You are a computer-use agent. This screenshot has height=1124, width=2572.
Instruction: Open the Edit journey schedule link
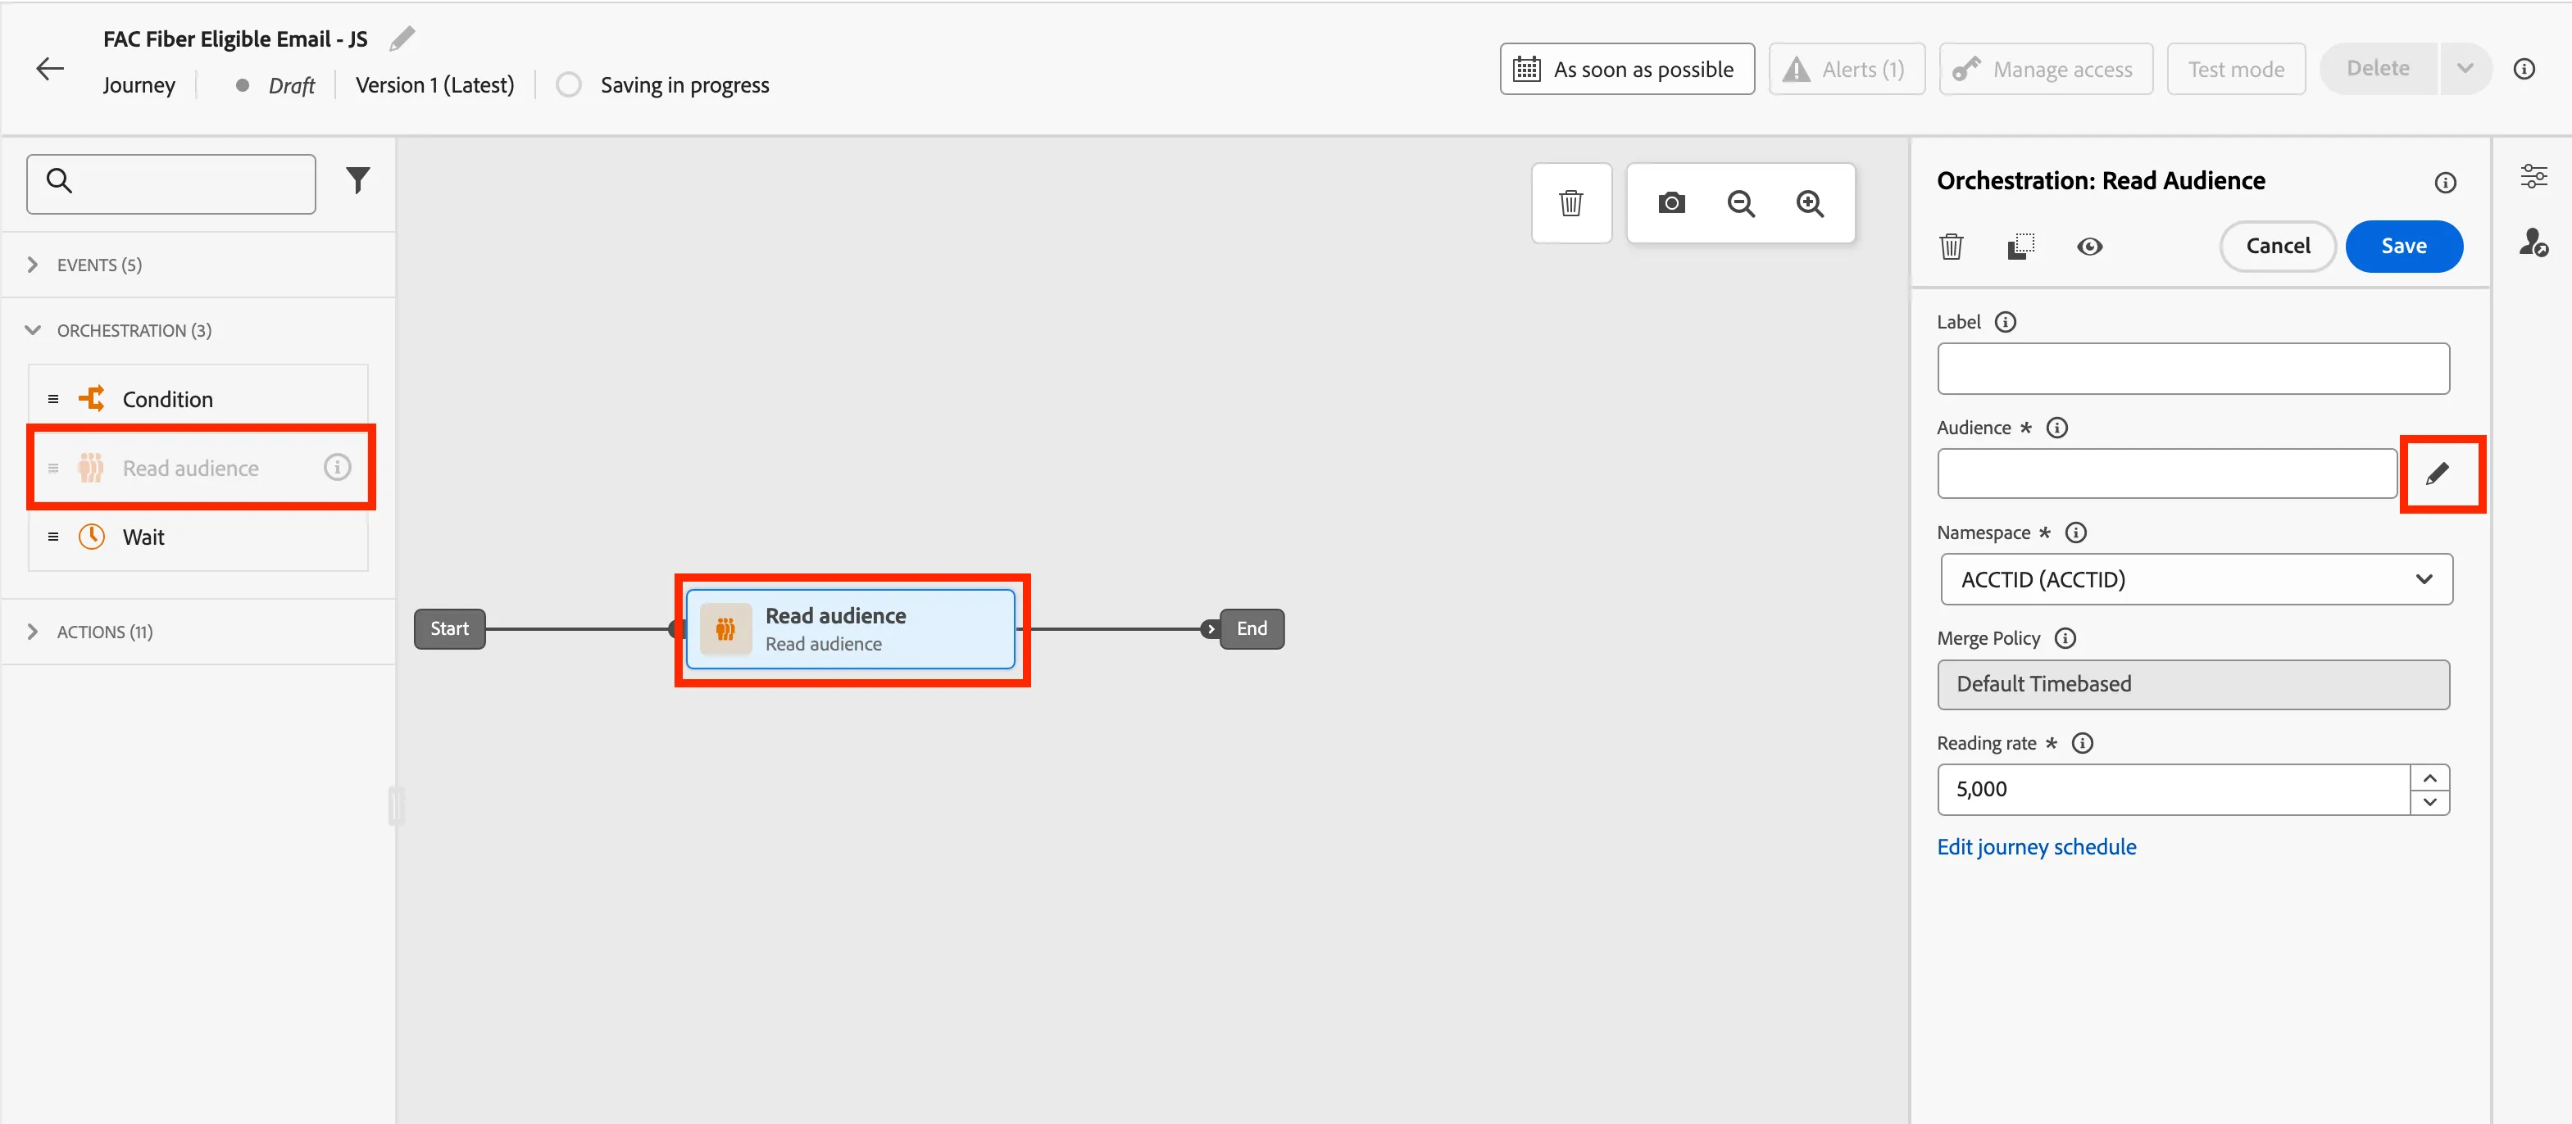(2036, 847)
